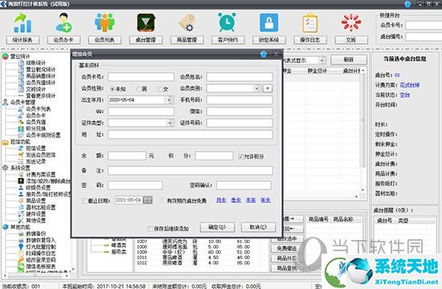Open 会员办卡 from the top toolbar

[x=63, y=22]
